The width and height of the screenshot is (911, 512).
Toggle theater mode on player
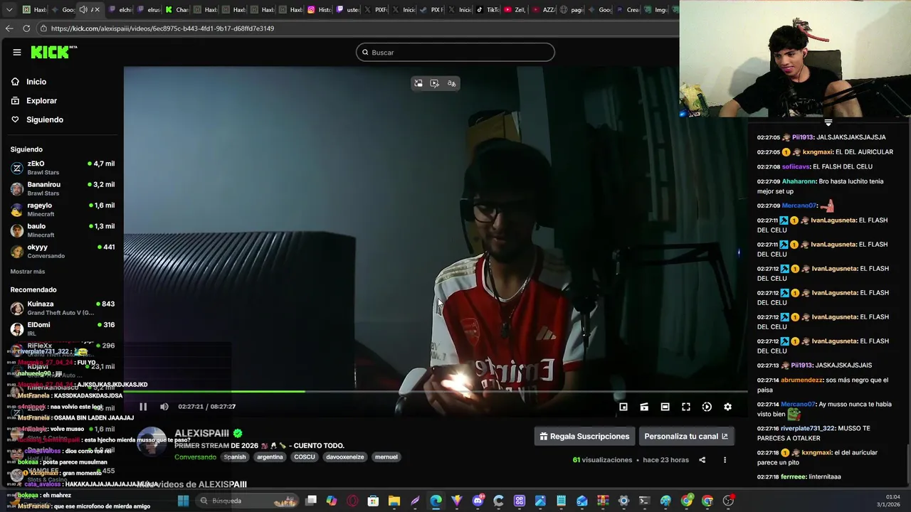coord(665,407)
